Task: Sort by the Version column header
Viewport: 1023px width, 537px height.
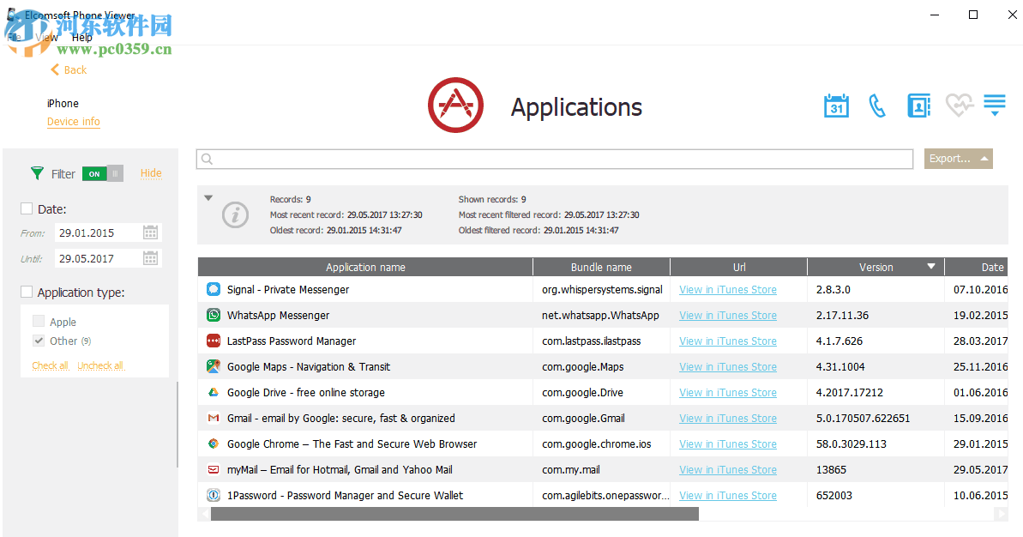Action: [876, 267]
